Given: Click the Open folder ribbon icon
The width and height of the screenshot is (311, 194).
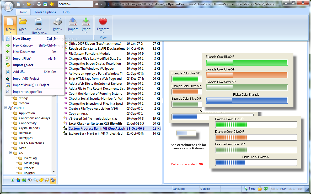Looking at the screenshot, I should point(23,22).
